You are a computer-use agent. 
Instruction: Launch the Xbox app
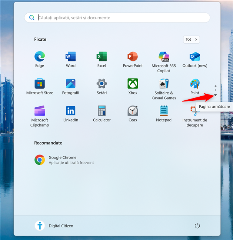pyautogui.click(x=133, y=86)
